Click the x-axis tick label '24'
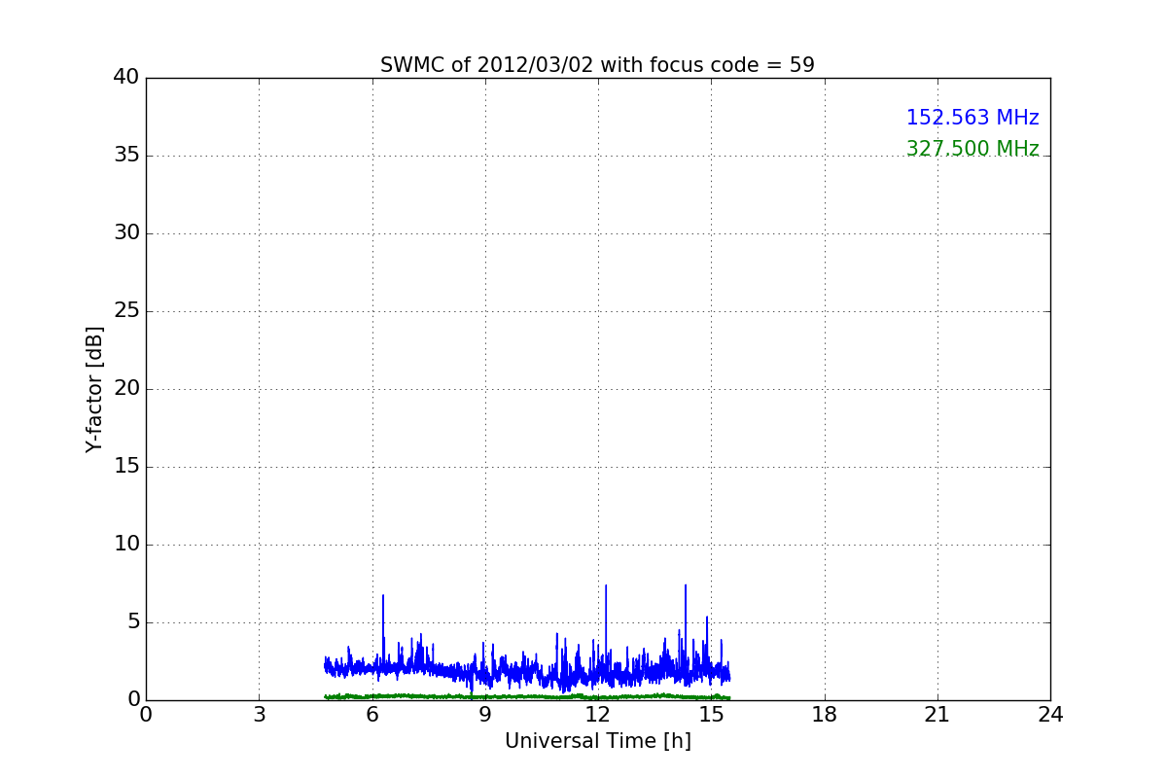 tap(1050, 715)
